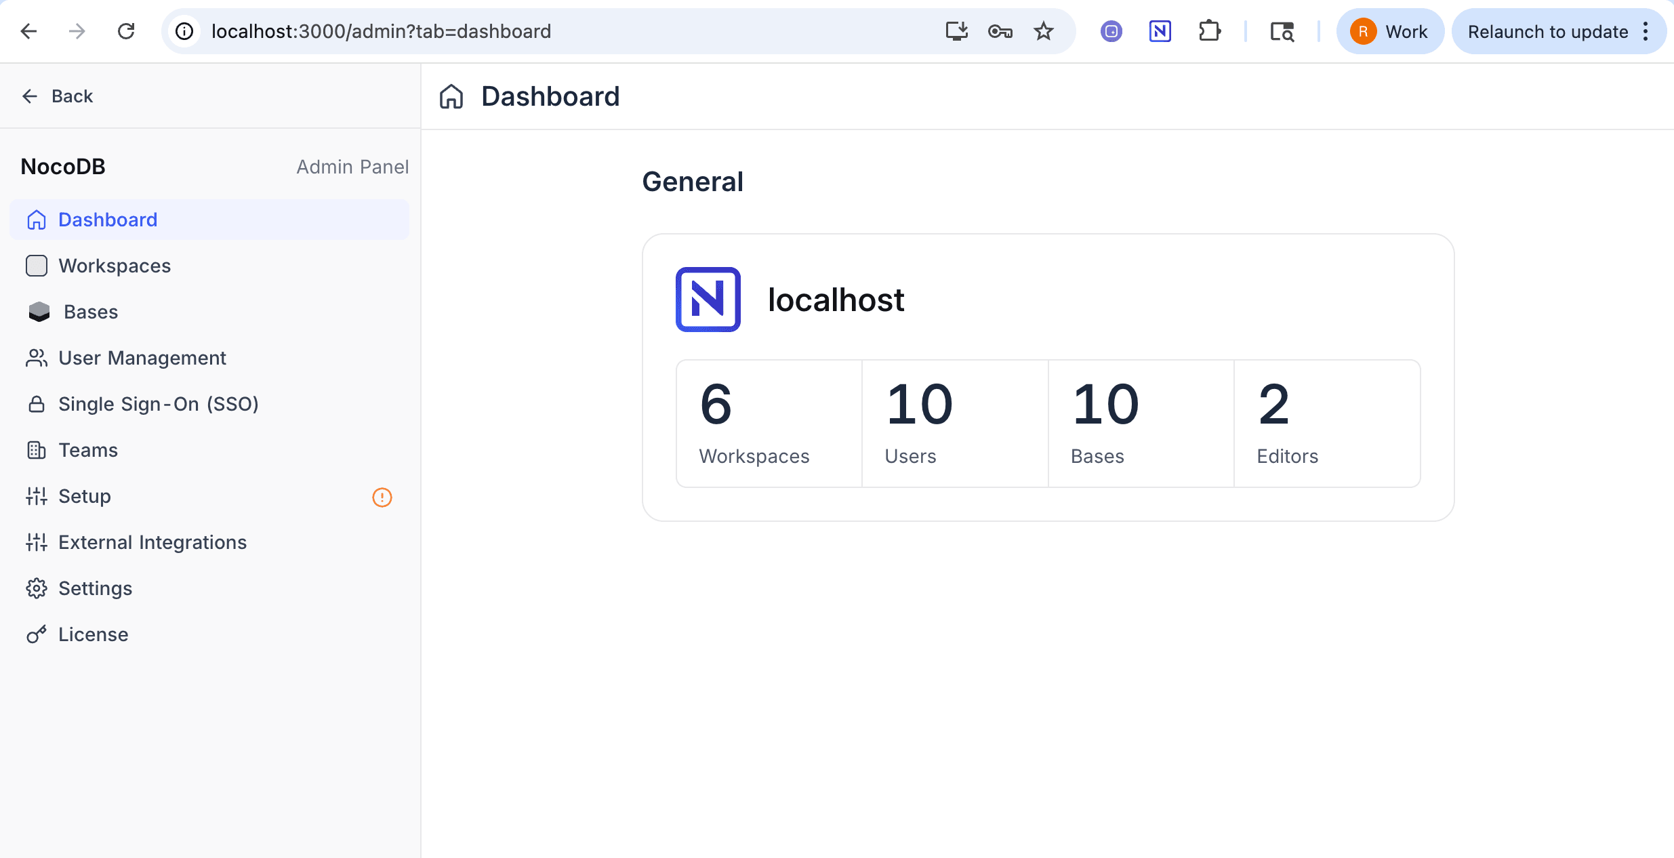Click the site information icon

point(184,31)
